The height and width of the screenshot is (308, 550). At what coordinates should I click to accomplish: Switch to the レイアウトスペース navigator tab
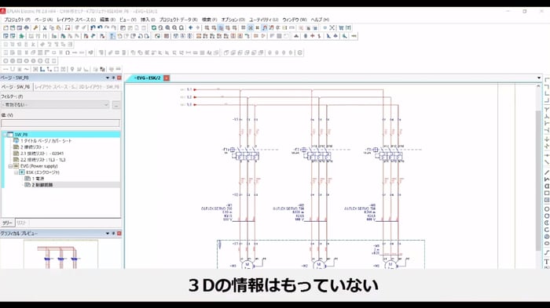[x=56, y=87]
